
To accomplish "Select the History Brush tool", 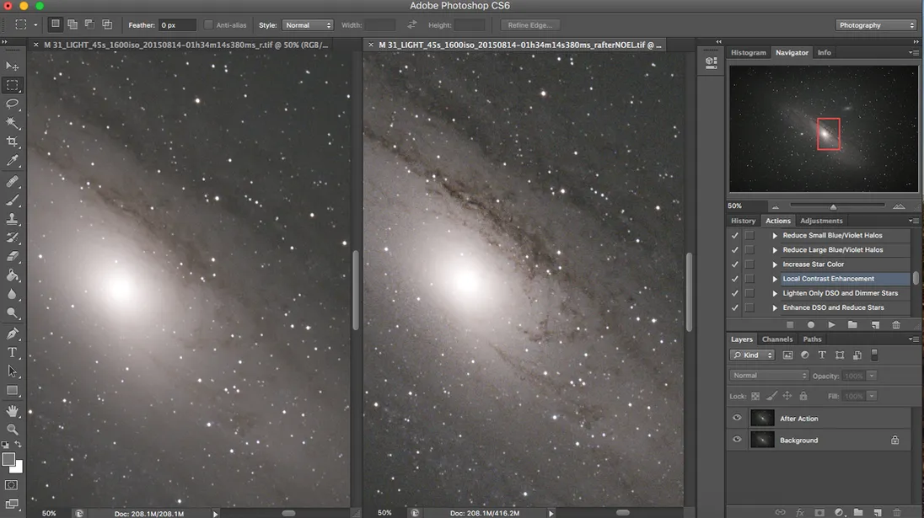I will [x=12, y=238].
